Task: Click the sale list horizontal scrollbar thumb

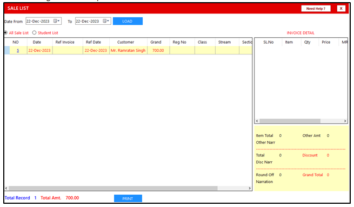Action: click(113, 188)
